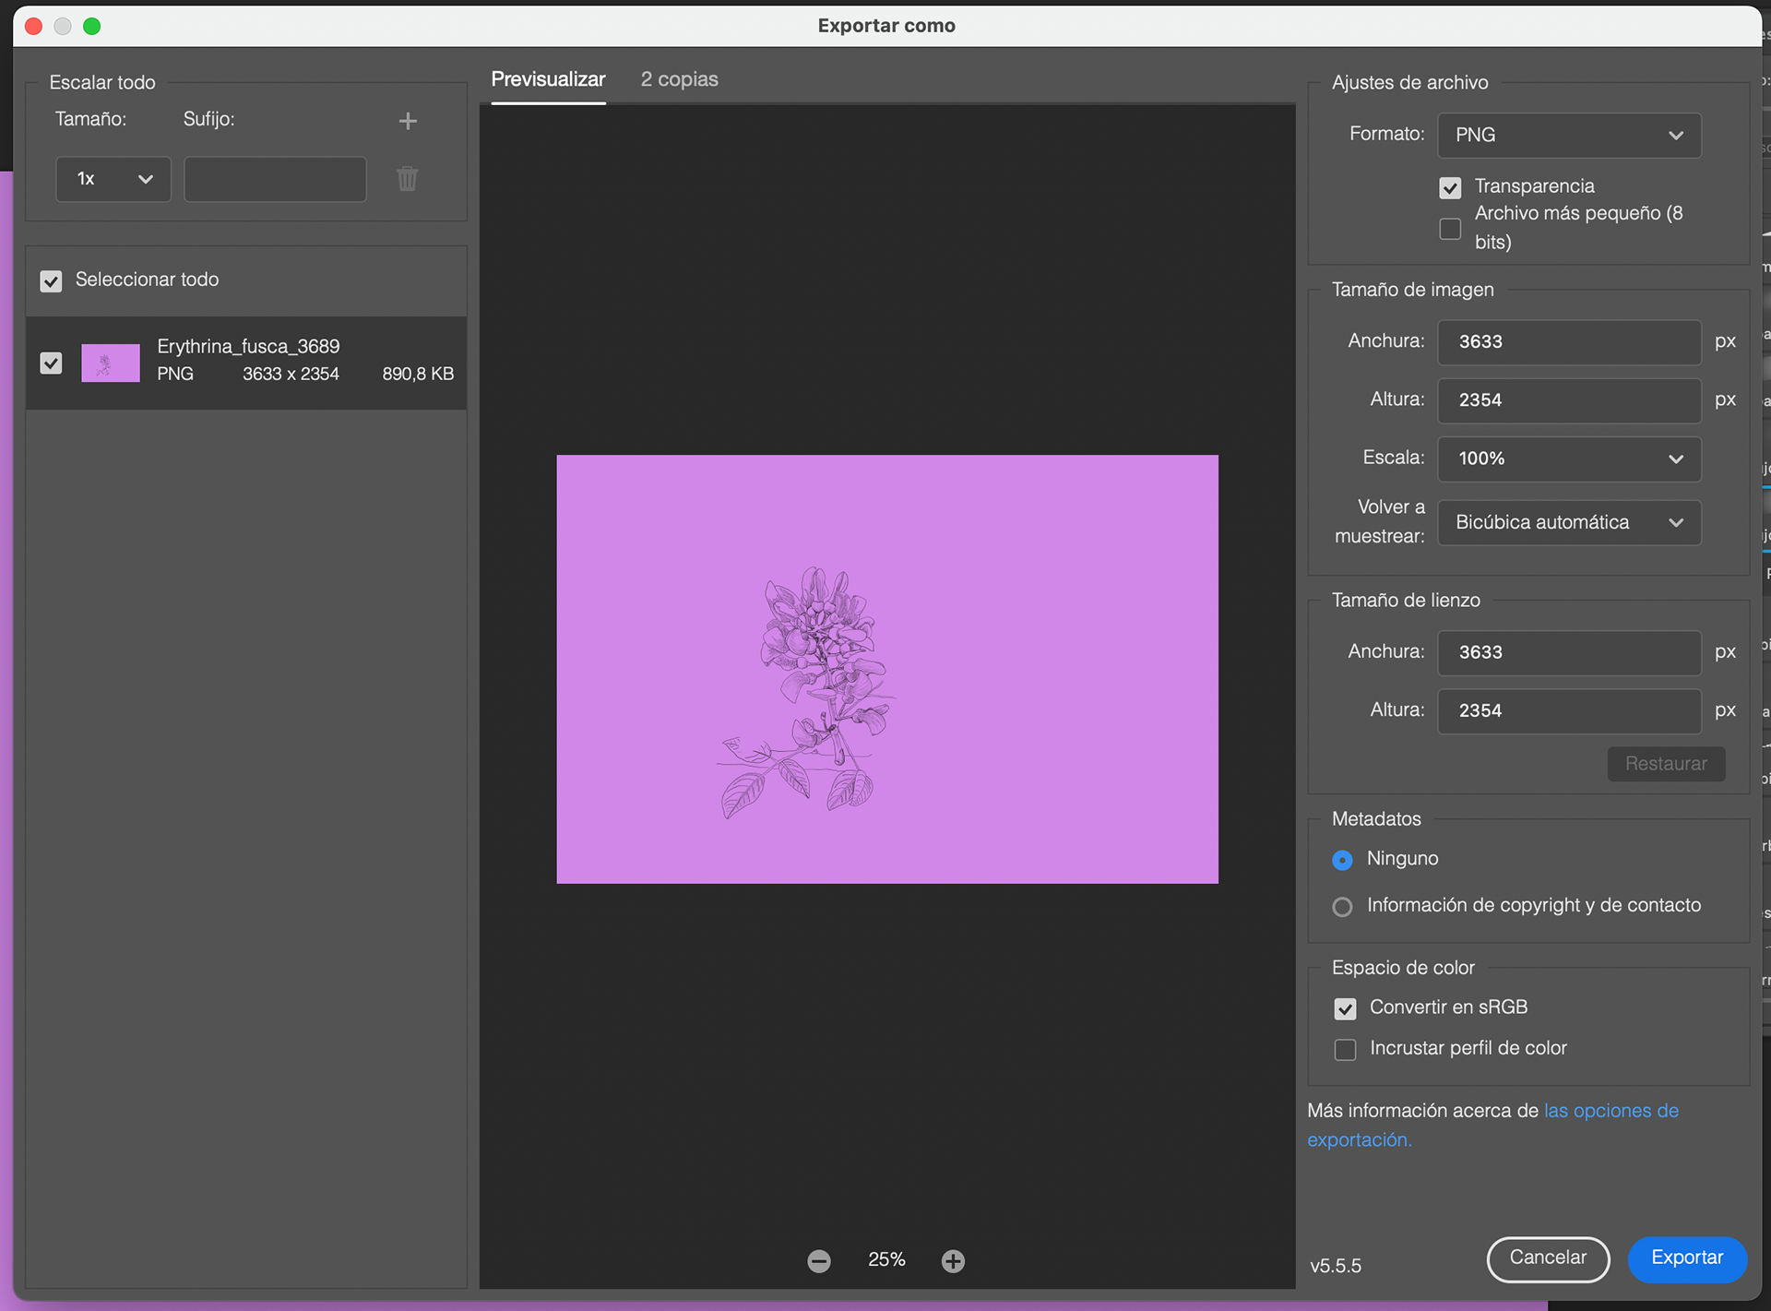The image size is (1771, 1311).
Task: Click the image Anchura field showing 3633
Action: coord(1569,341)
